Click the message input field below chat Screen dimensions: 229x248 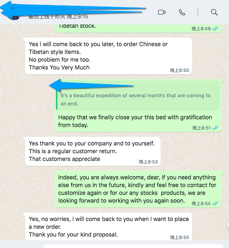point(133,246)
